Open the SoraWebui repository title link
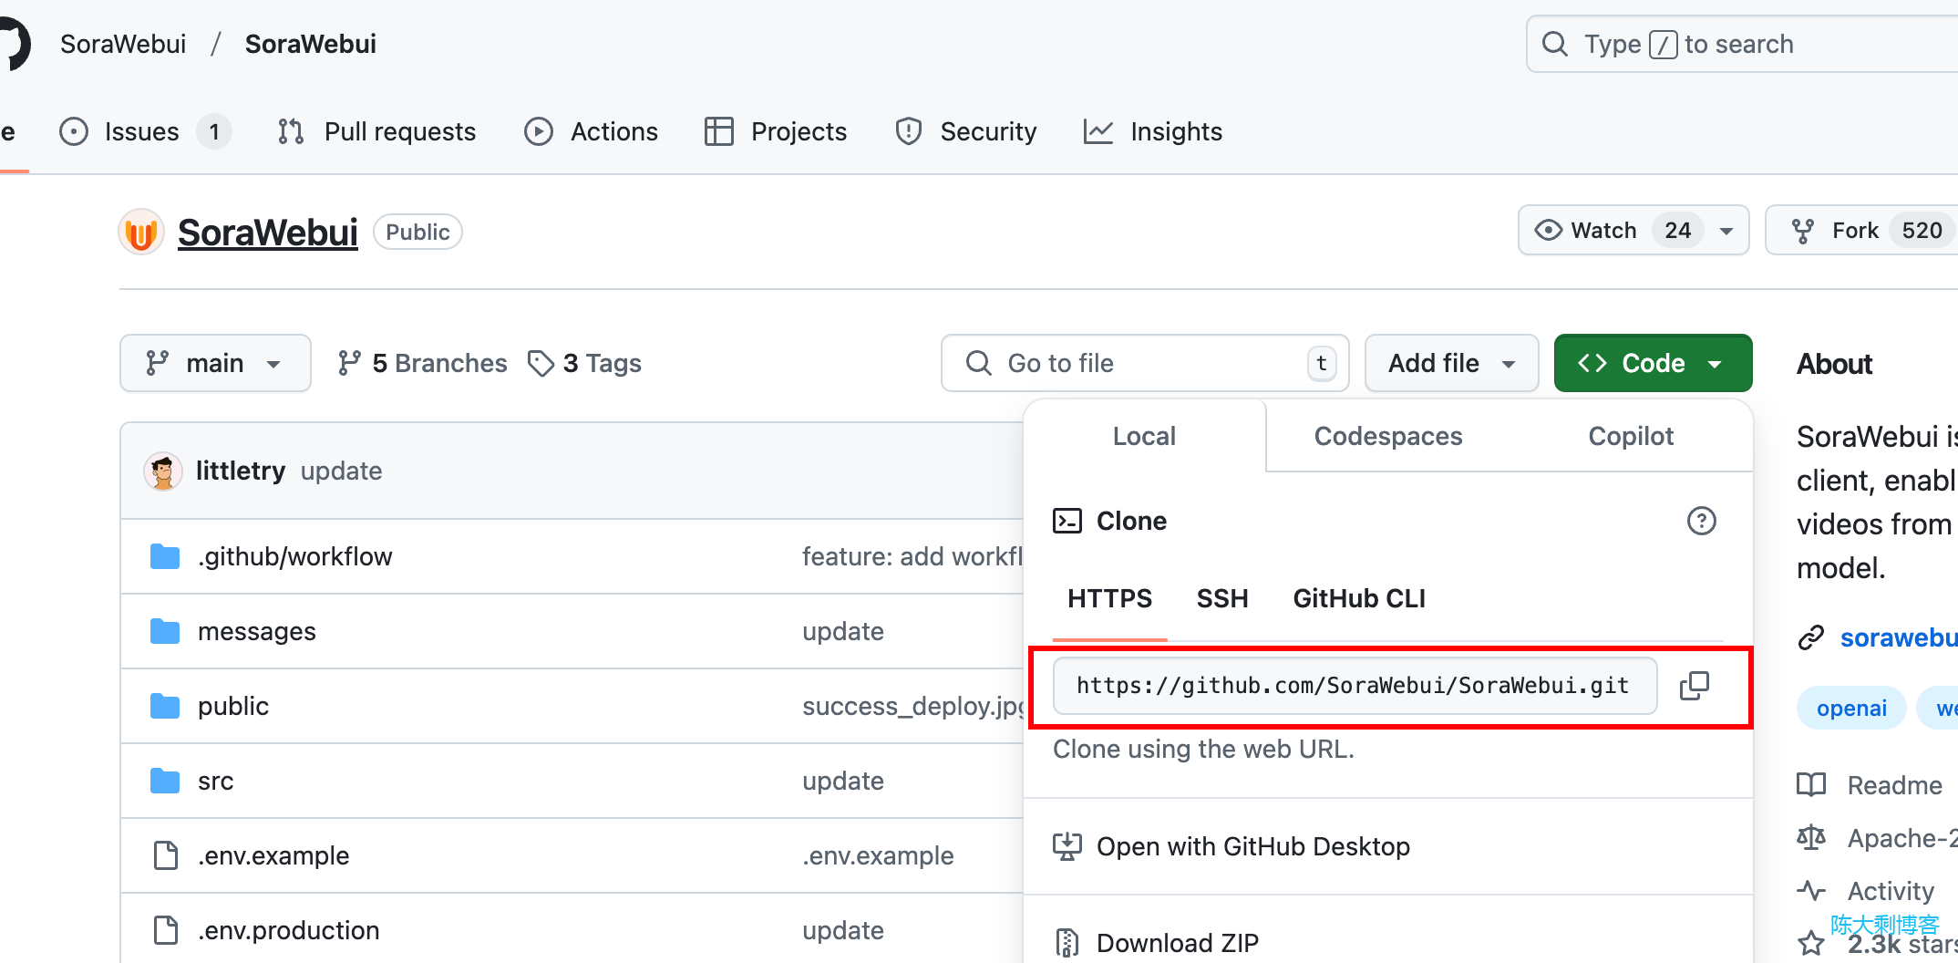This screenshot has height=963, width=1958. pos(268,232)
